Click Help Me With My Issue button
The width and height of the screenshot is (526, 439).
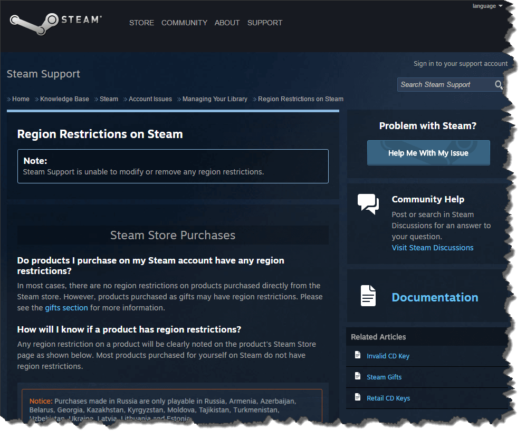point(428,153)
